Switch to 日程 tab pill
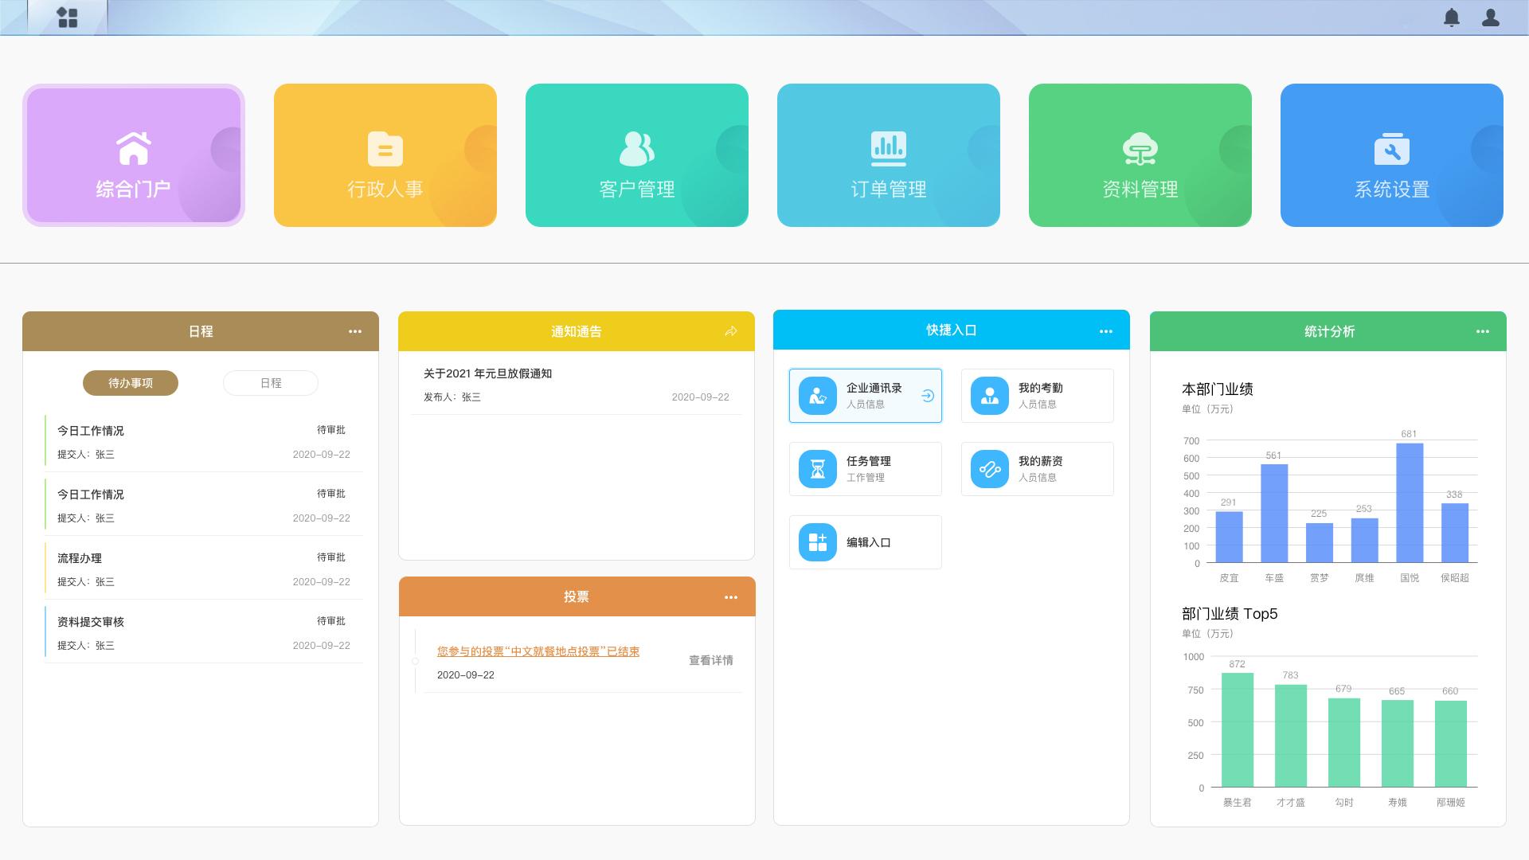 [271, 383]
